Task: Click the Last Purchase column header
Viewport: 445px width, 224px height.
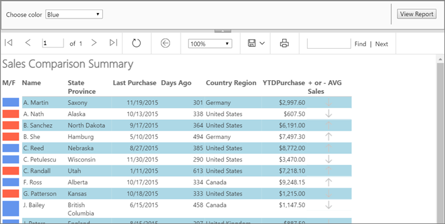Action: 134,83
